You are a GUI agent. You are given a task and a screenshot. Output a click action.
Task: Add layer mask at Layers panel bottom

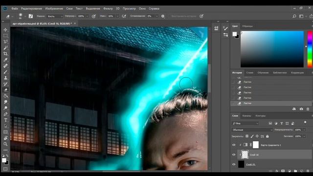[x=283, y=171]
